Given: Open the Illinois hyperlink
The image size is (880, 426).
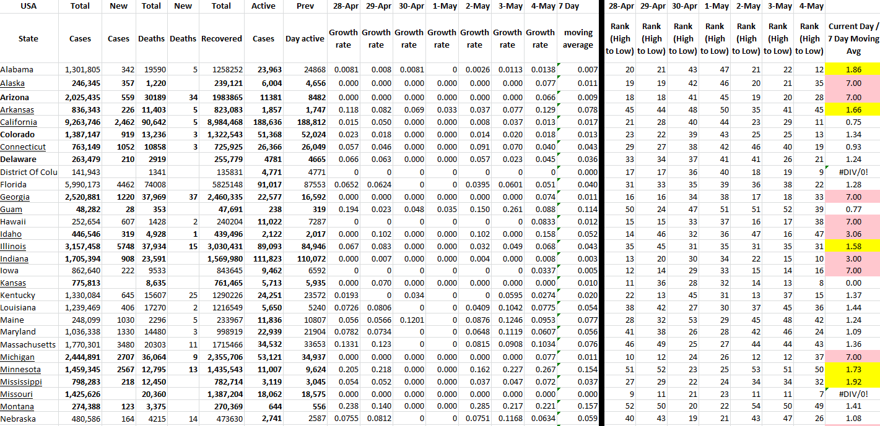Looking at the screenshot, I should (13, 246).
